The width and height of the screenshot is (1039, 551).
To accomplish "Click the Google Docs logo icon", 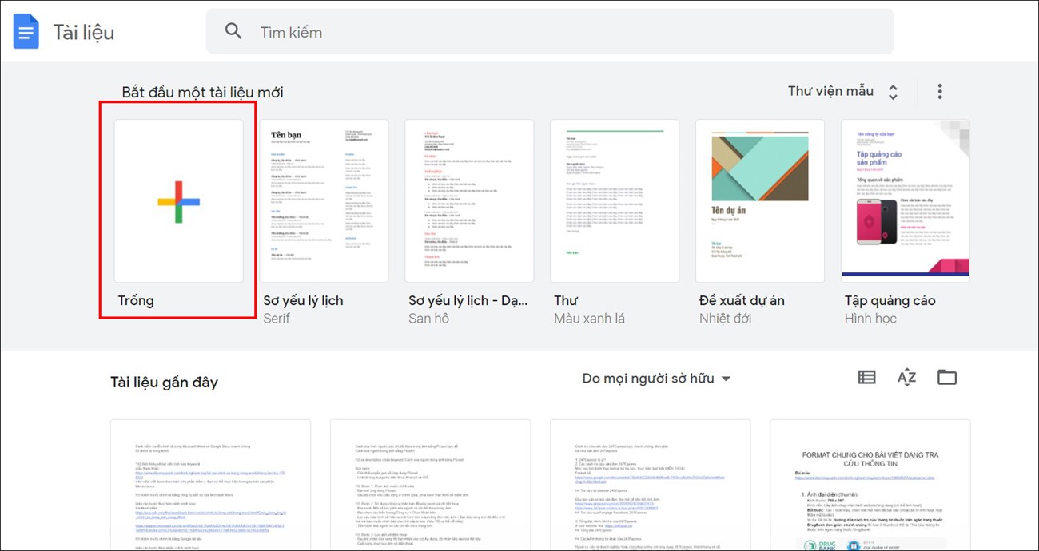I will [x=26, y=32].
